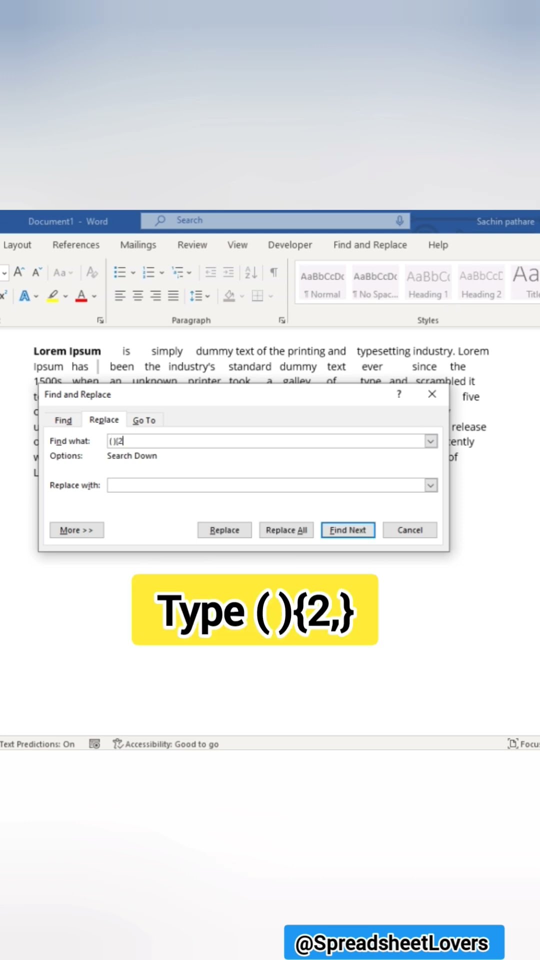Click the Find Next button

[348, 530]
